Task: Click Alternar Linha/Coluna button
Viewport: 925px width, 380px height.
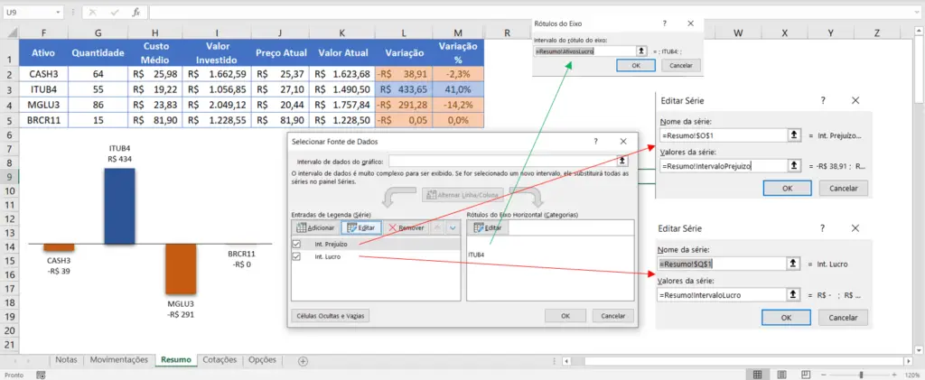Action: click(462, 194)
